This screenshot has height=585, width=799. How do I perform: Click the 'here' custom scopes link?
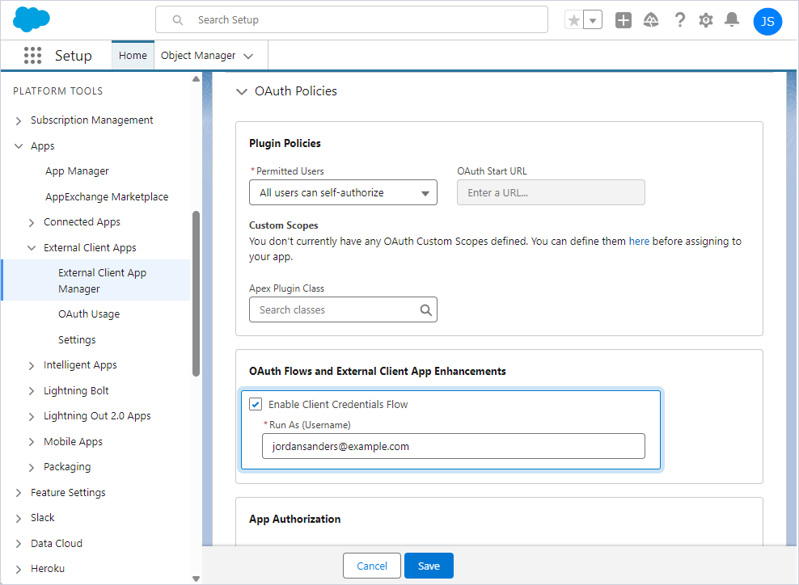[639, 242]
